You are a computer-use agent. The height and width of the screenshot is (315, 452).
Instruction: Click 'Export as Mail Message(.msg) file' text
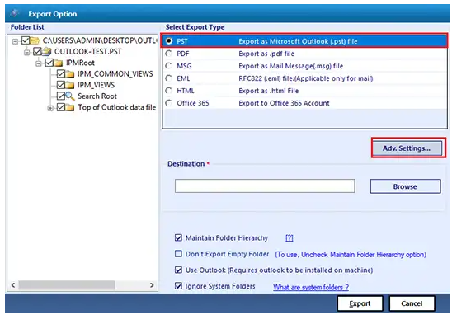pyautogui.click(x=291, y=66)
